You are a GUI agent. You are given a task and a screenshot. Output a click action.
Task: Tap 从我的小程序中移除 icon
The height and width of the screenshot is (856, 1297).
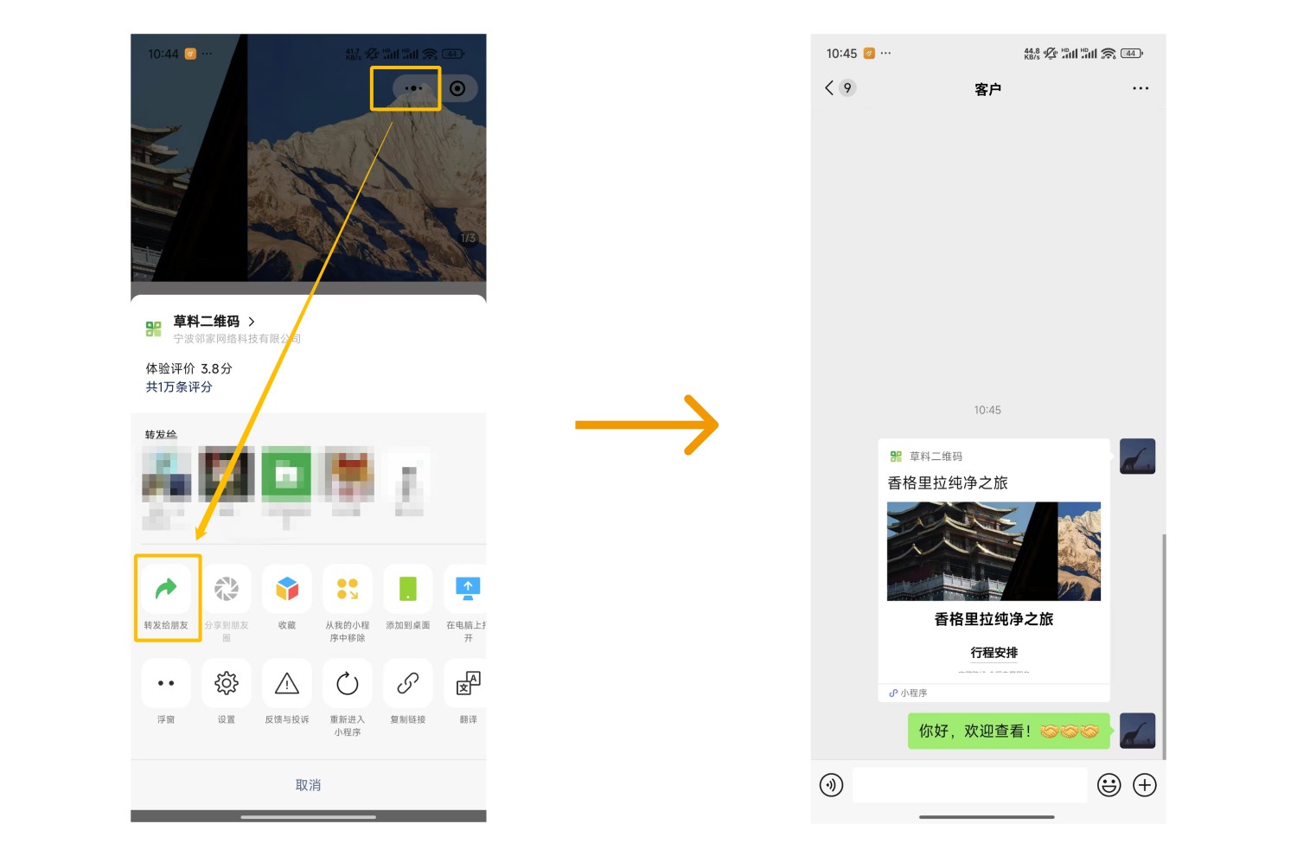pos(348,589)
